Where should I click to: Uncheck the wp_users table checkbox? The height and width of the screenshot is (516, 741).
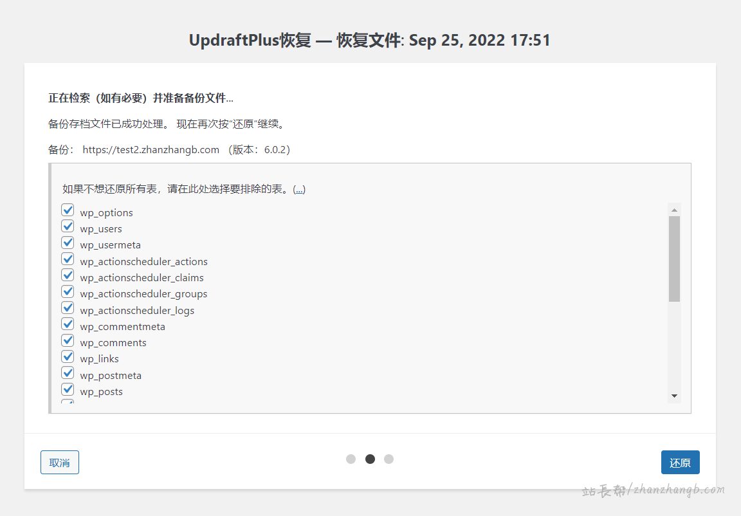pos(68,226)
